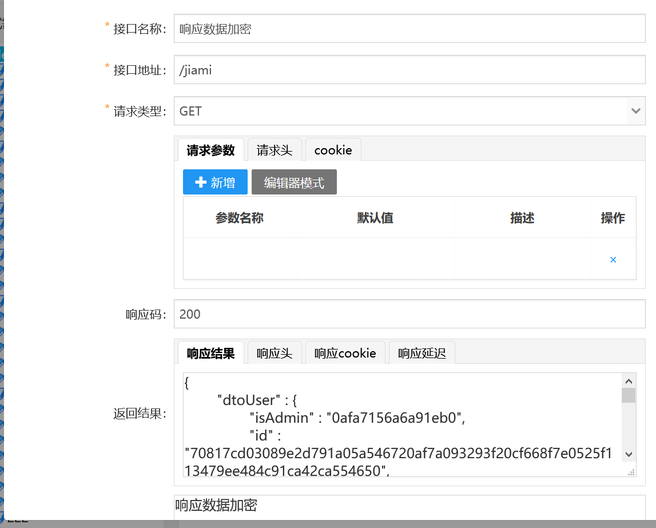Viewport: 656px width, 528px height.
Task: Switch to the 响应头 tab
Action: pyautogui.click(x=275, y=353)
